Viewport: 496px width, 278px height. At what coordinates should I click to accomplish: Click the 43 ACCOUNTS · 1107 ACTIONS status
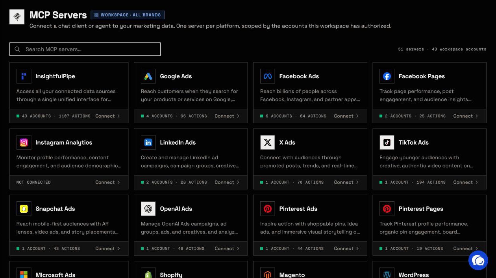(54, 116)
